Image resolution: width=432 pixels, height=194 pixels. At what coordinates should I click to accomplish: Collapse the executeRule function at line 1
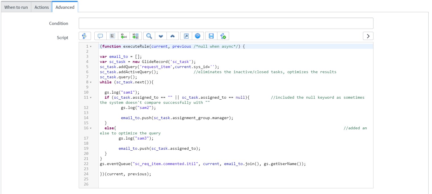(91, 47)
